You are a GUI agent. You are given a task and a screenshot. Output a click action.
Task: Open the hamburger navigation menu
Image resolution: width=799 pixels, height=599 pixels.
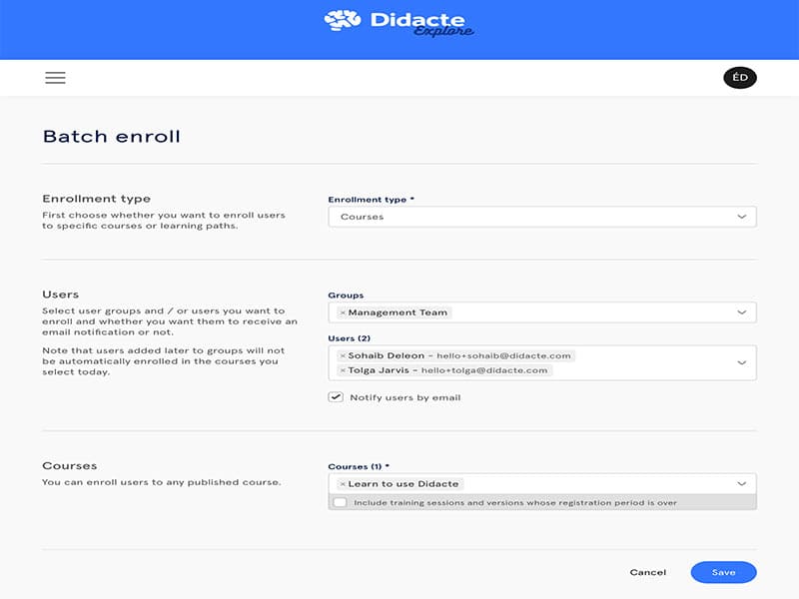[55, 78]
